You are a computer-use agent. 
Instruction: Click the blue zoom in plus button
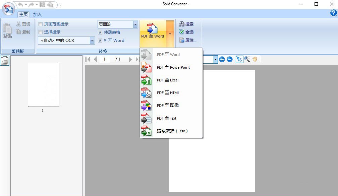pos(222,59)
